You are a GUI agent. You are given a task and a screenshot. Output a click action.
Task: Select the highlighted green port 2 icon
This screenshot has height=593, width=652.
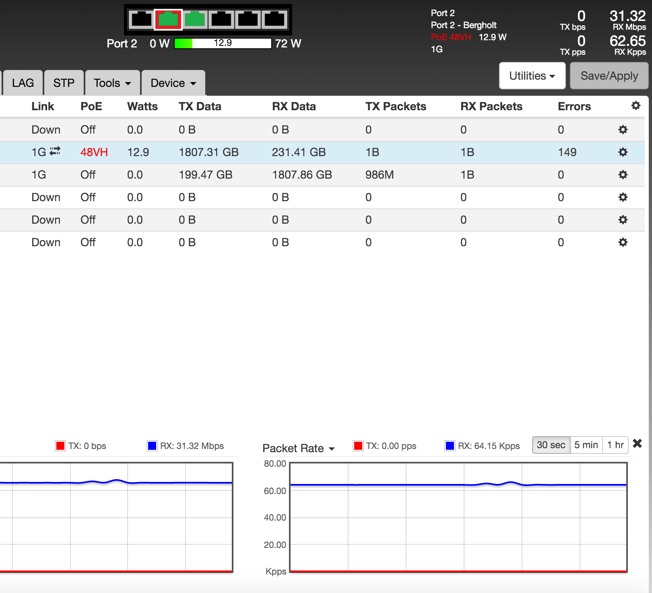[168, 19]
